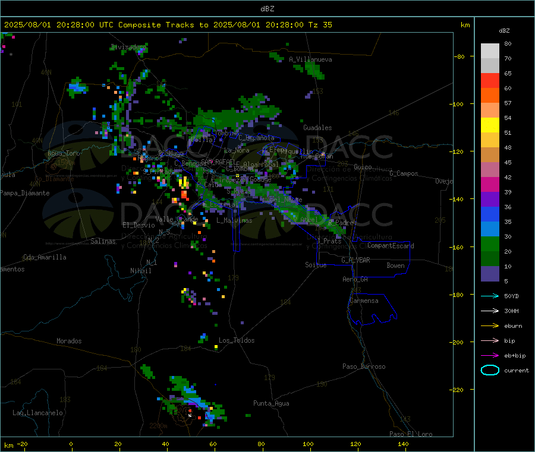
Task: Click the yellow eburn arrow in legend
Action: [x=490, y=326]
